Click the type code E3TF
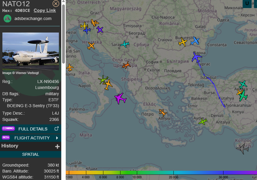Viewport: 257px width, 180px height. tap(53, 100)
